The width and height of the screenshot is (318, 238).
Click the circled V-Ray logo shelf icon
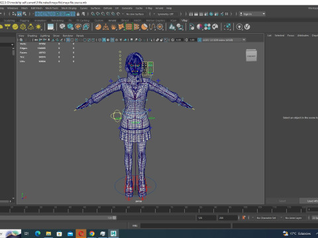click(x=247, y=27)
